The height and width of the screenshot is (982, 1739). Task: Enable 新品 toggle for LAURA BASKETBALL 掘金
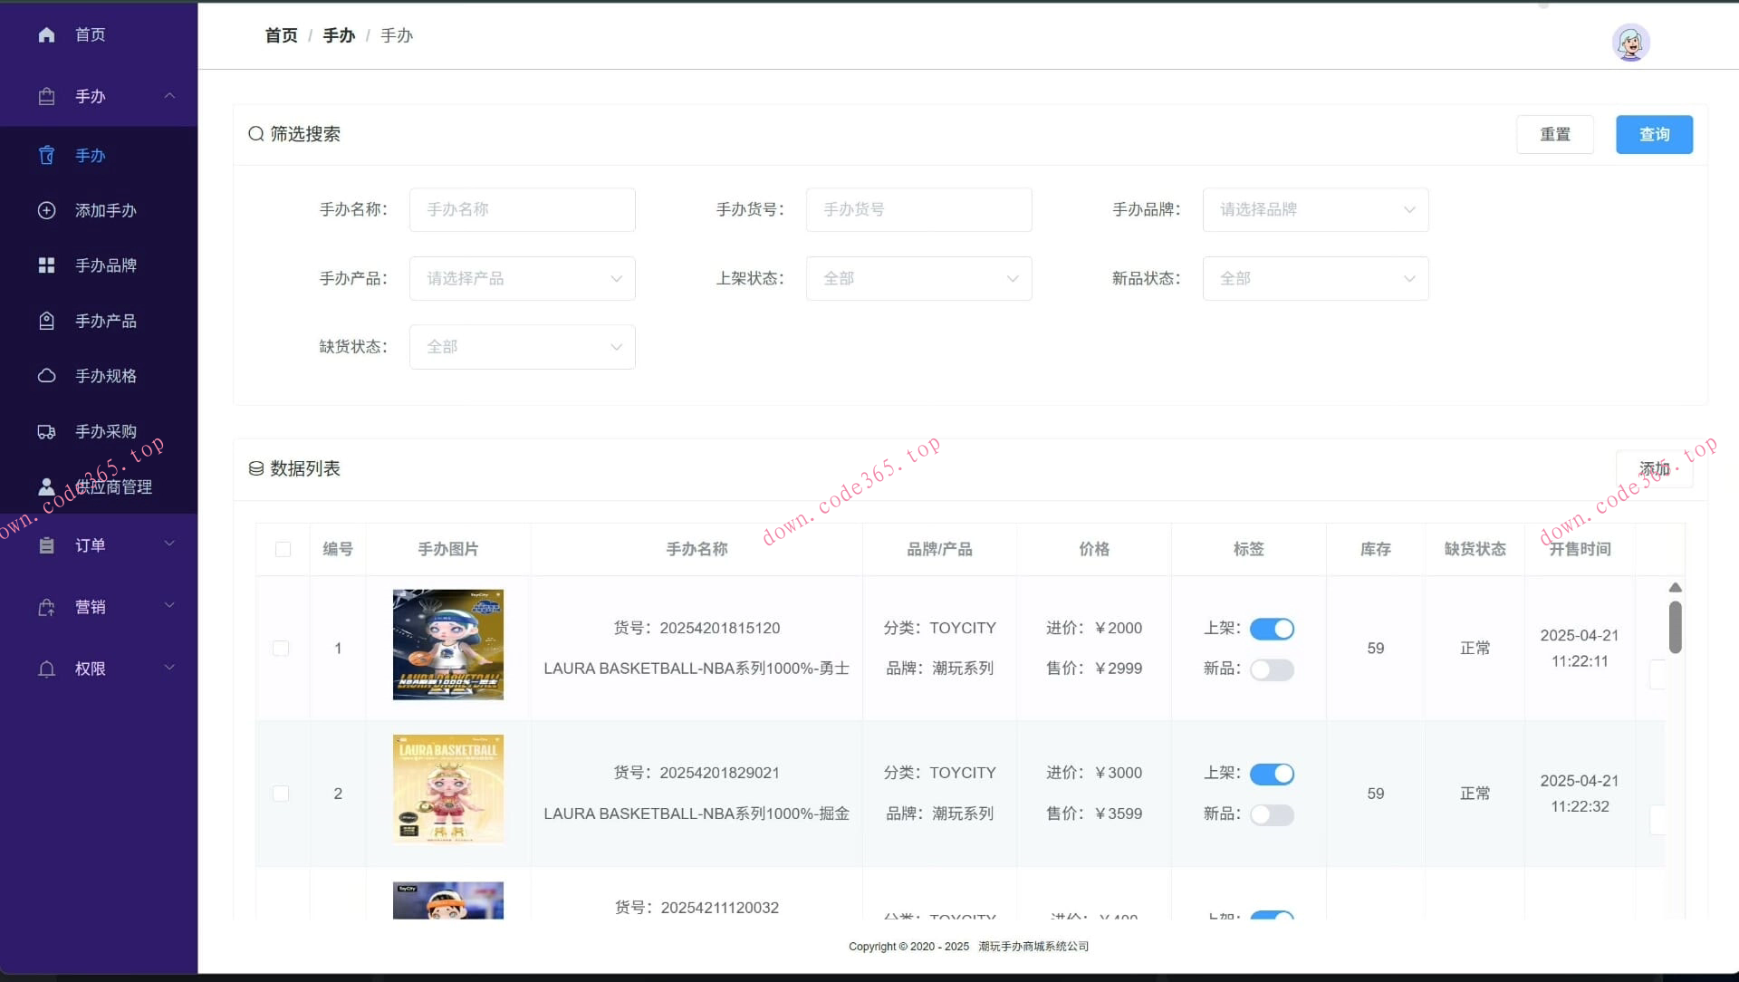coord(1272,814)
